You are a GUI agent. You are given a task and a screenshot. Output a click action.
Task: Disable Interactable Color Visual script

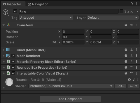tap(13, 73)
